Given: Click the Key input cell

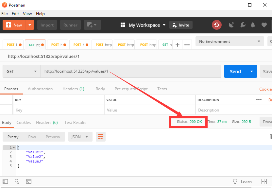Looking at the screenshot, I should (59, 110).
